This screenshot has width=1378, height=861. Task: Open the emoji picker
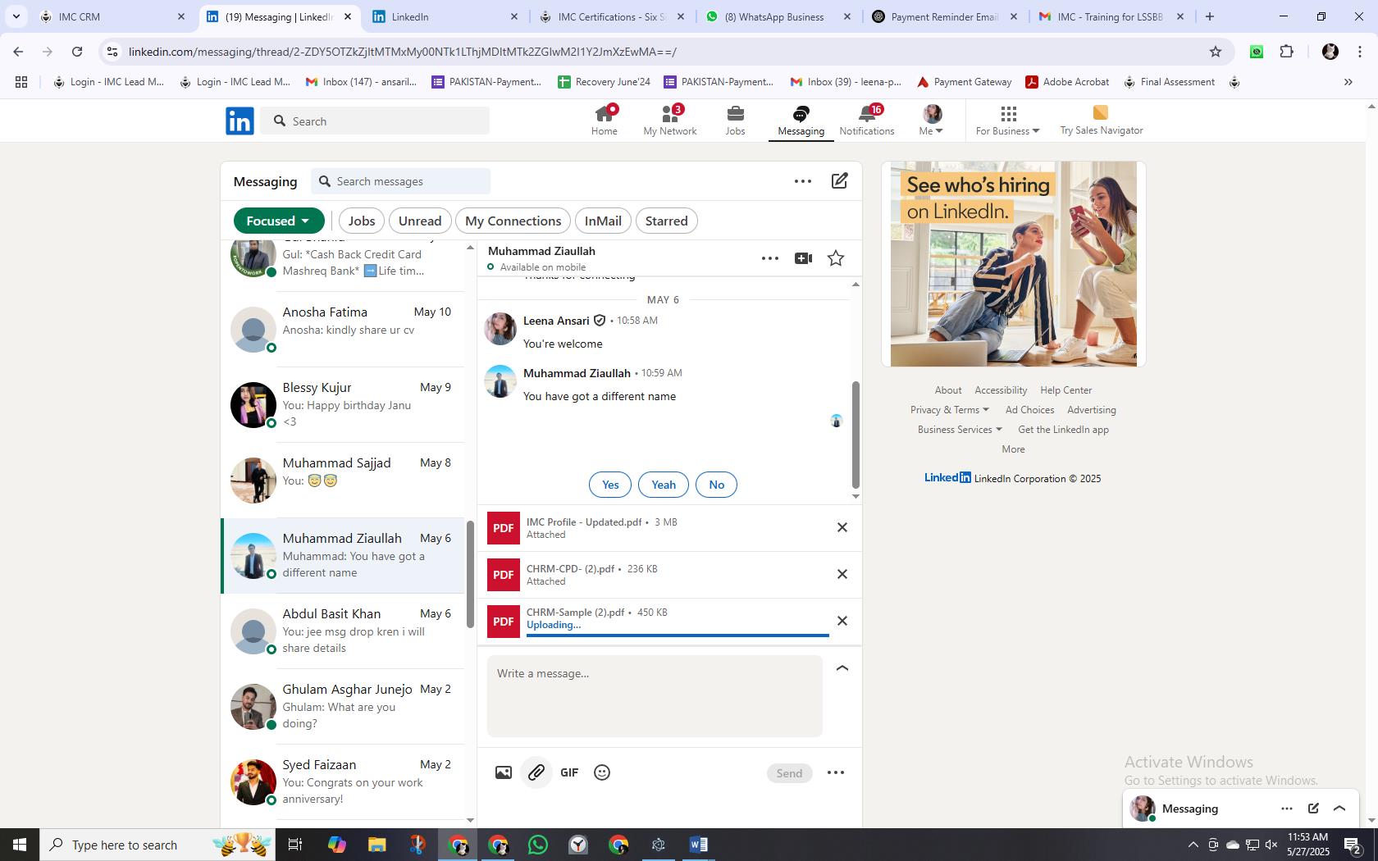pos(602,772)
